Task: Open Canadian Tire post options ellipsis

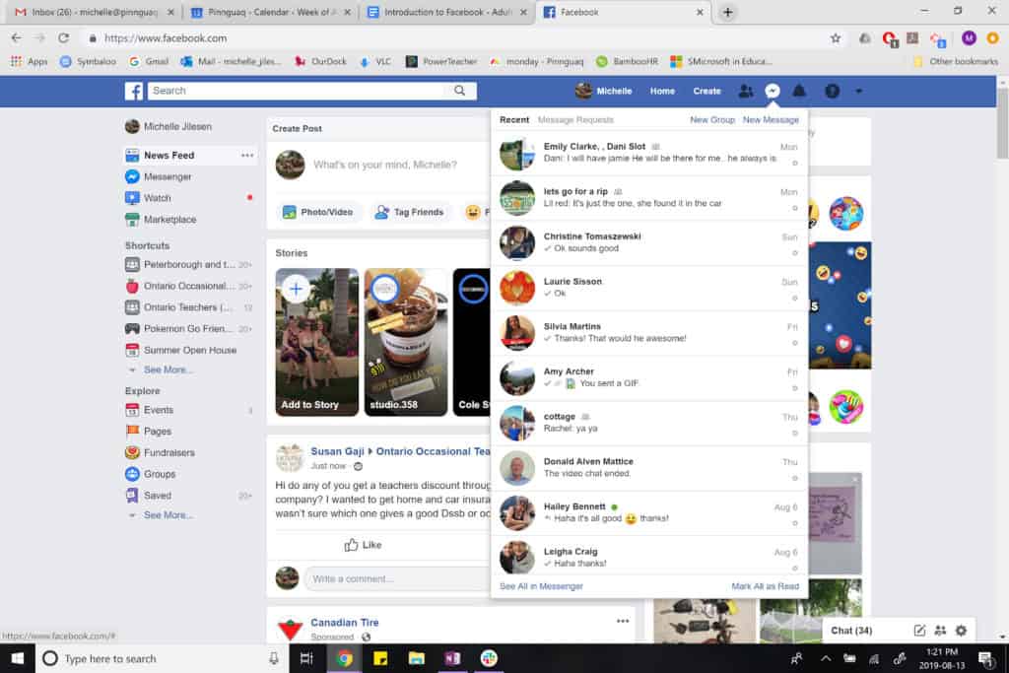Action: pyautogui.click(x=623, y=621)
